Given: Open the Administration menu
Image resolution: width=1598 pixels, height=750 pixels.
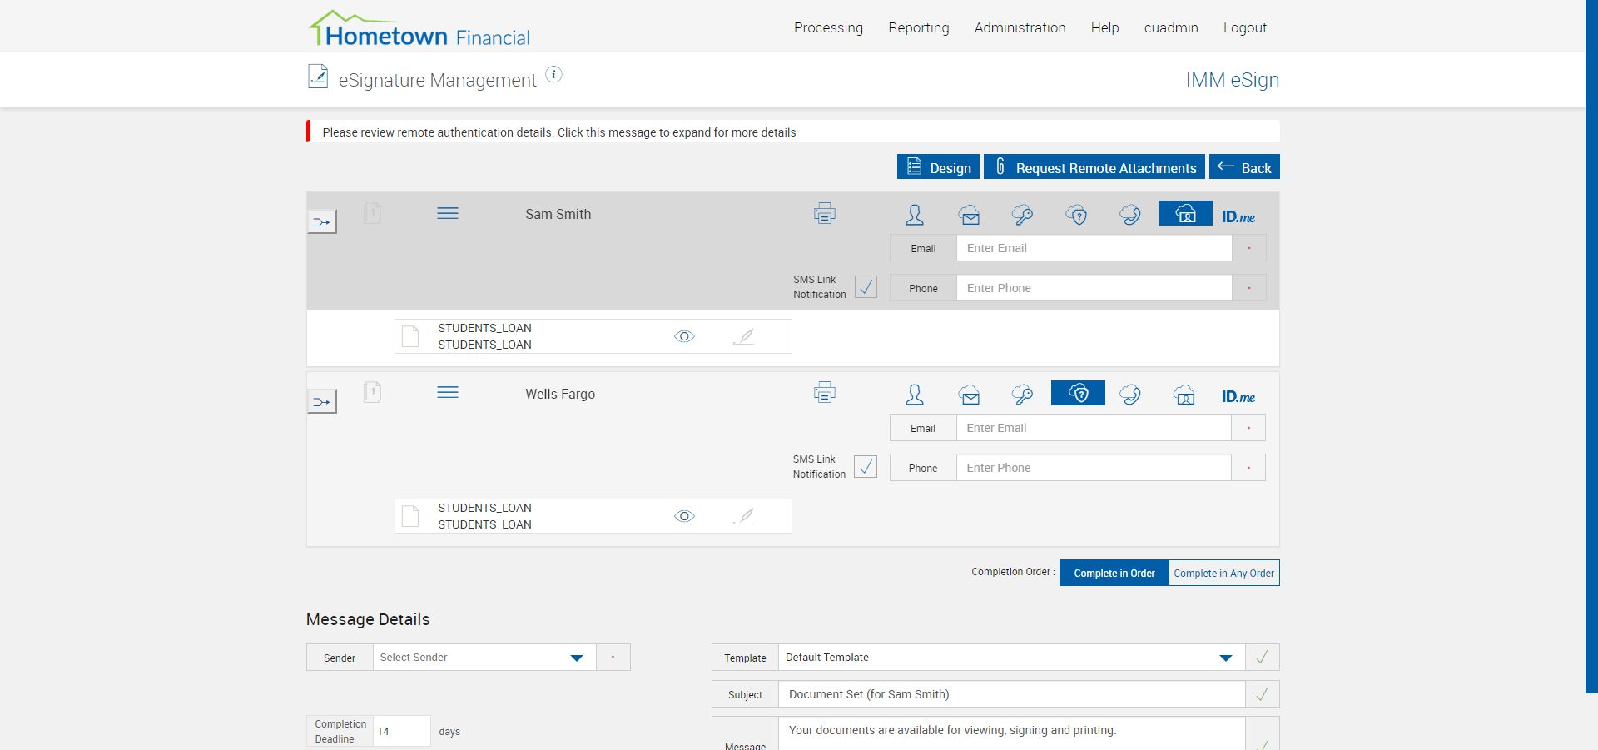Looking at the screenshot, I should click(1020, 27).
